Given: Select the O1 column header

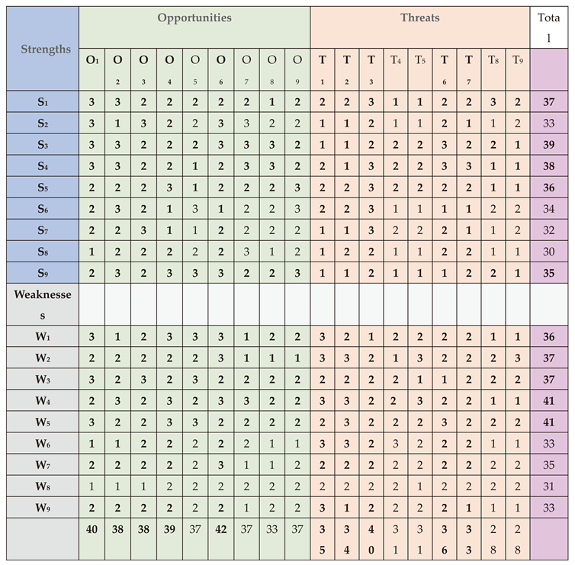Looking at the screenshot, I should [x=92, y=60].
